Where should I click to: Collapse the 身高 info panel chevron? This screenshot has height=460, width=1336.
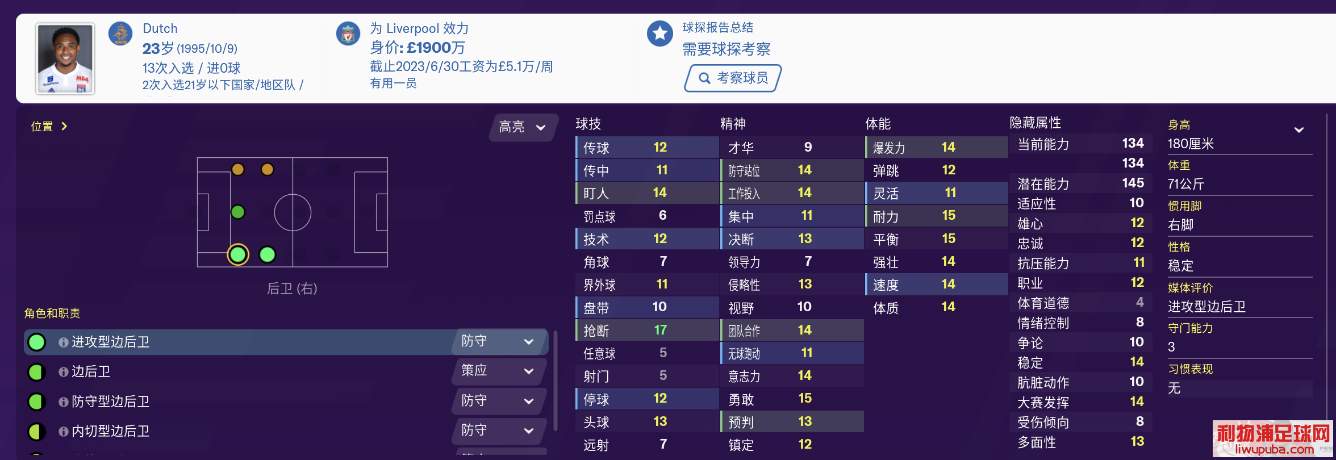[x=1299, y=129]
